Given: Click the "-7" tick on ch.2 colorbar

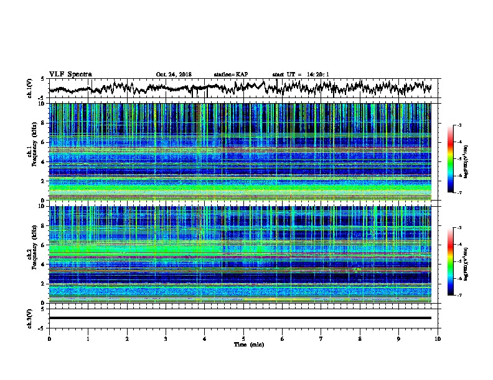Looking at the screenshot, I should click(x=459, y=295).
